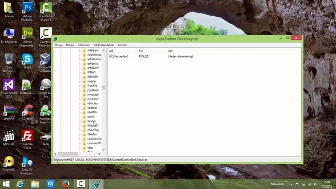This screenshot has height=189, width=336.
Task: Open the WinRAR desktop shortcut
Action: click(x=9, y=112)
